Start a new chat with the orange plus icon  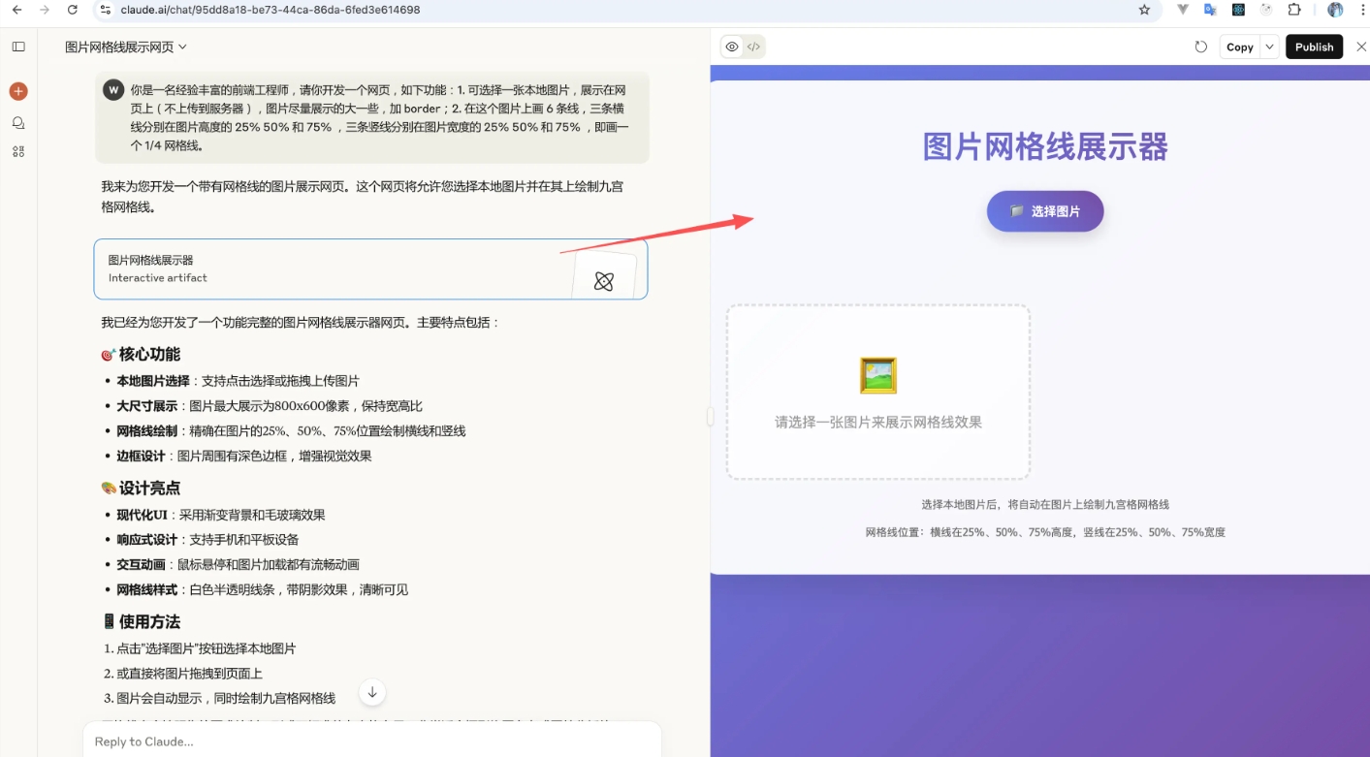(x=18, y=91)
